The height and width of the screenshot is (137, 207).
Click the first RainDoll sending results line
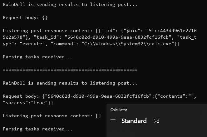pyautogui.click(x=70, y=4)
